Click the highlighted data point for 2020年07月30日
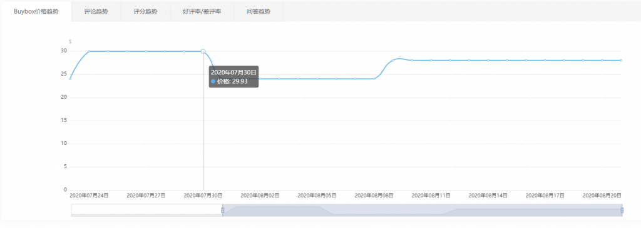Screen dimensions: 641x228 coord(203,51)
